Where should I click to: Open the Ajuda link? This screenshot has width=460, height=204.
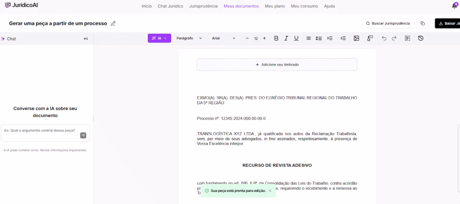coord(329,6)
